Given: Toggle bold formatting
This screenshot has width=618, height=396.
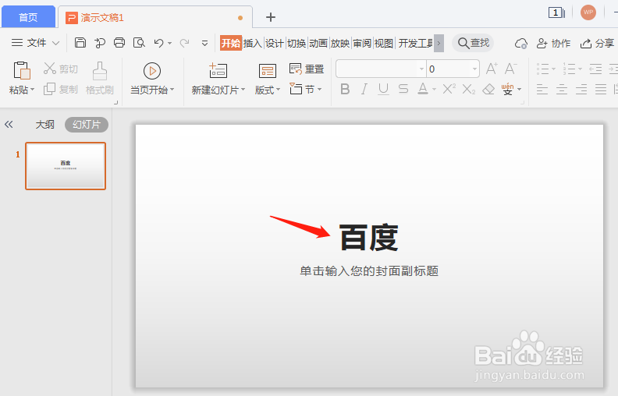Looking at the screenshot, I should tap(345, 90).
